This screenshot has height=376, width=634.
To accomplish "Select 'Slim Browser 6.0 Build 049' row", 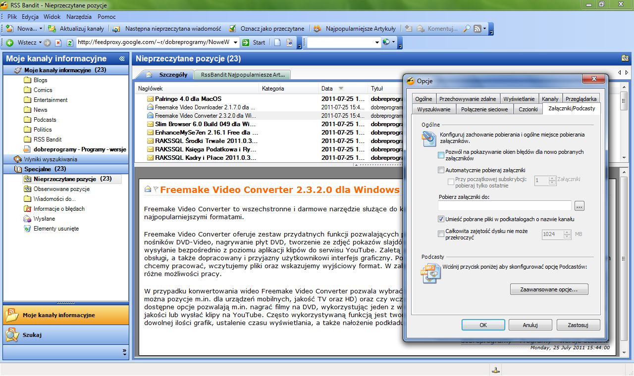I will tap(270, 124).
